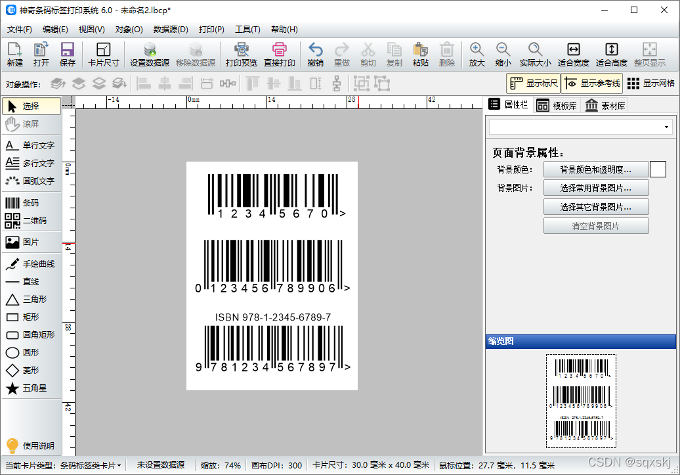
Task: Save the label with 保存 icon
Action: pyautogui.click(x=67, y=55)
